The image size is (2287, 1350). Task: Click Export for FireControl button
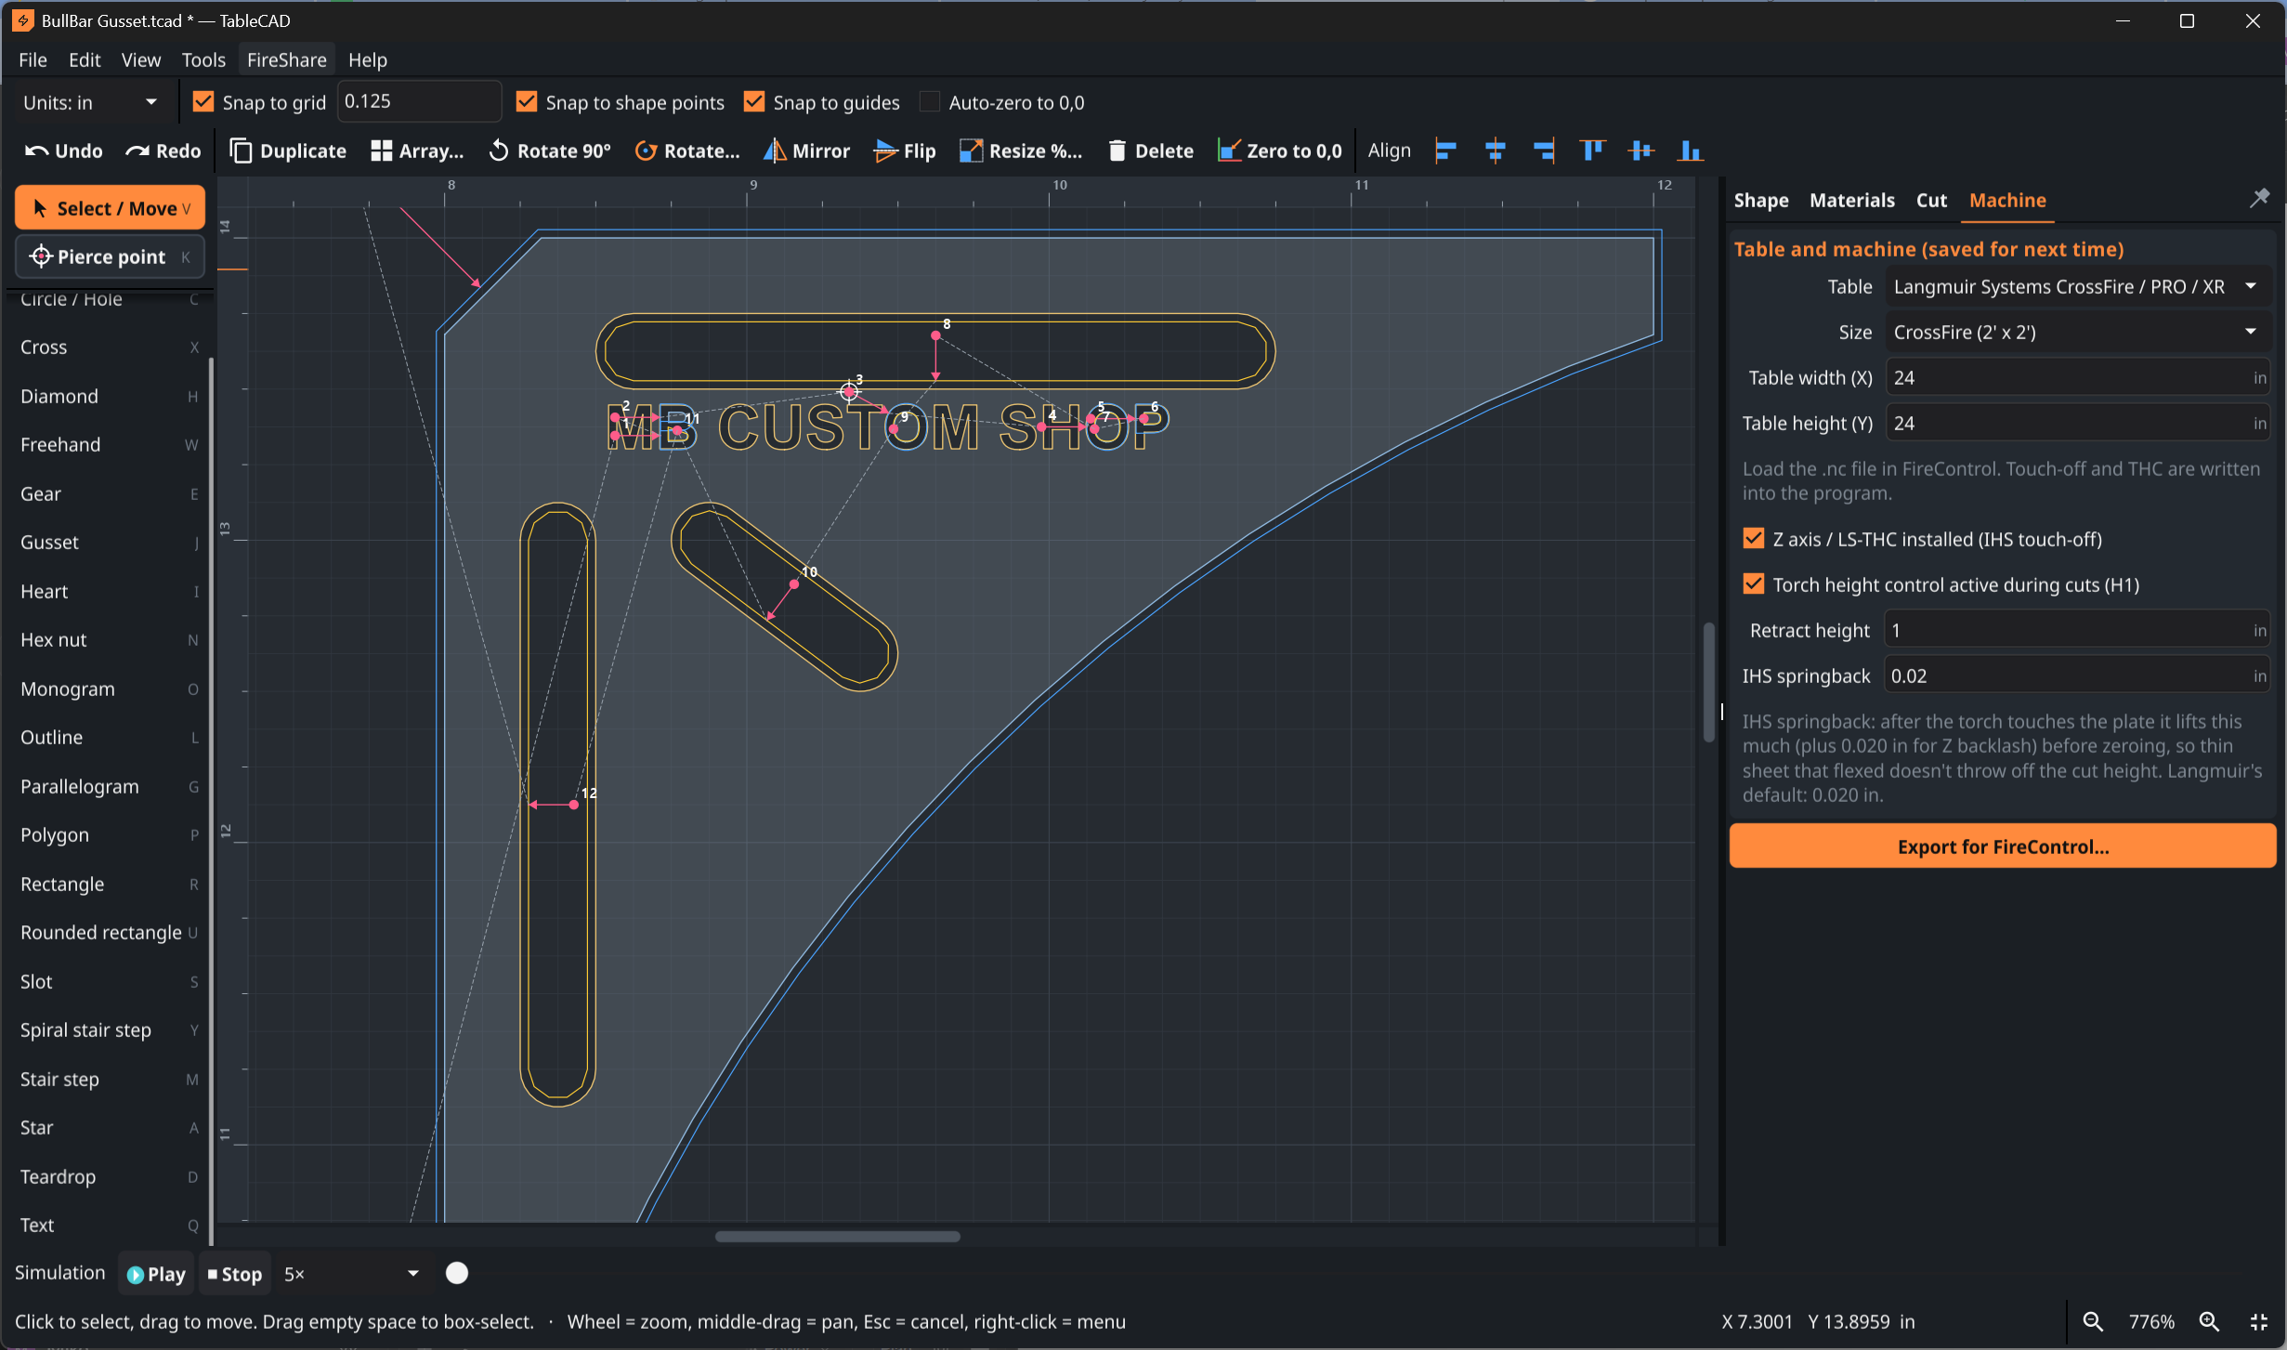2003,846
